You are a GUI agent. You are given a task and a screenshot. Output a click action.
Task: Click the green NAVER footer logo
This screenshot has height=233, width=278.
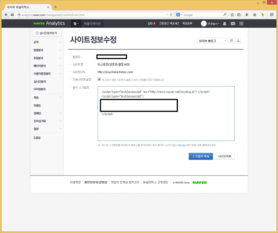point(199,183)
